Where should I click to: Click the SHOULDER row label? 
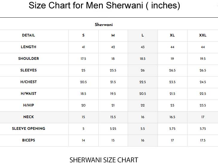[x=28, y=59]
